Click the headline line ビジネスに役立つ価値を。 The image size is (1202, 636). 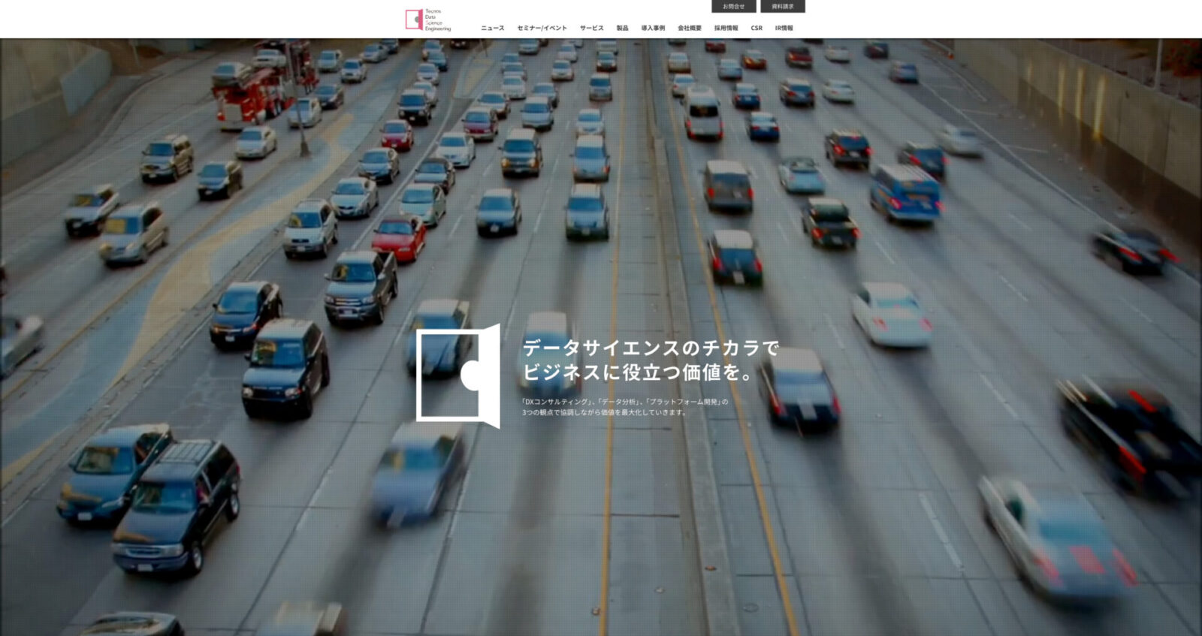click(639, 372)
